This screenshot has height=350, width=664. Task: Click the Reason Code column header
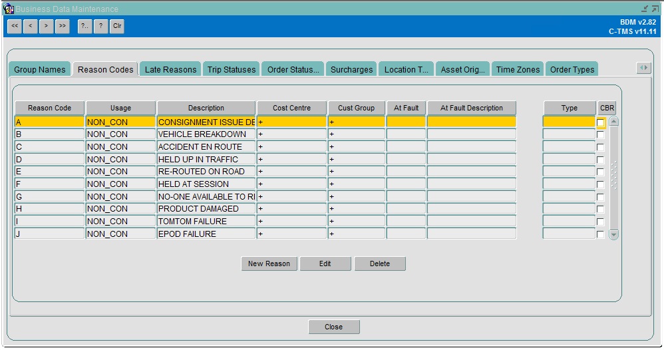49,108
